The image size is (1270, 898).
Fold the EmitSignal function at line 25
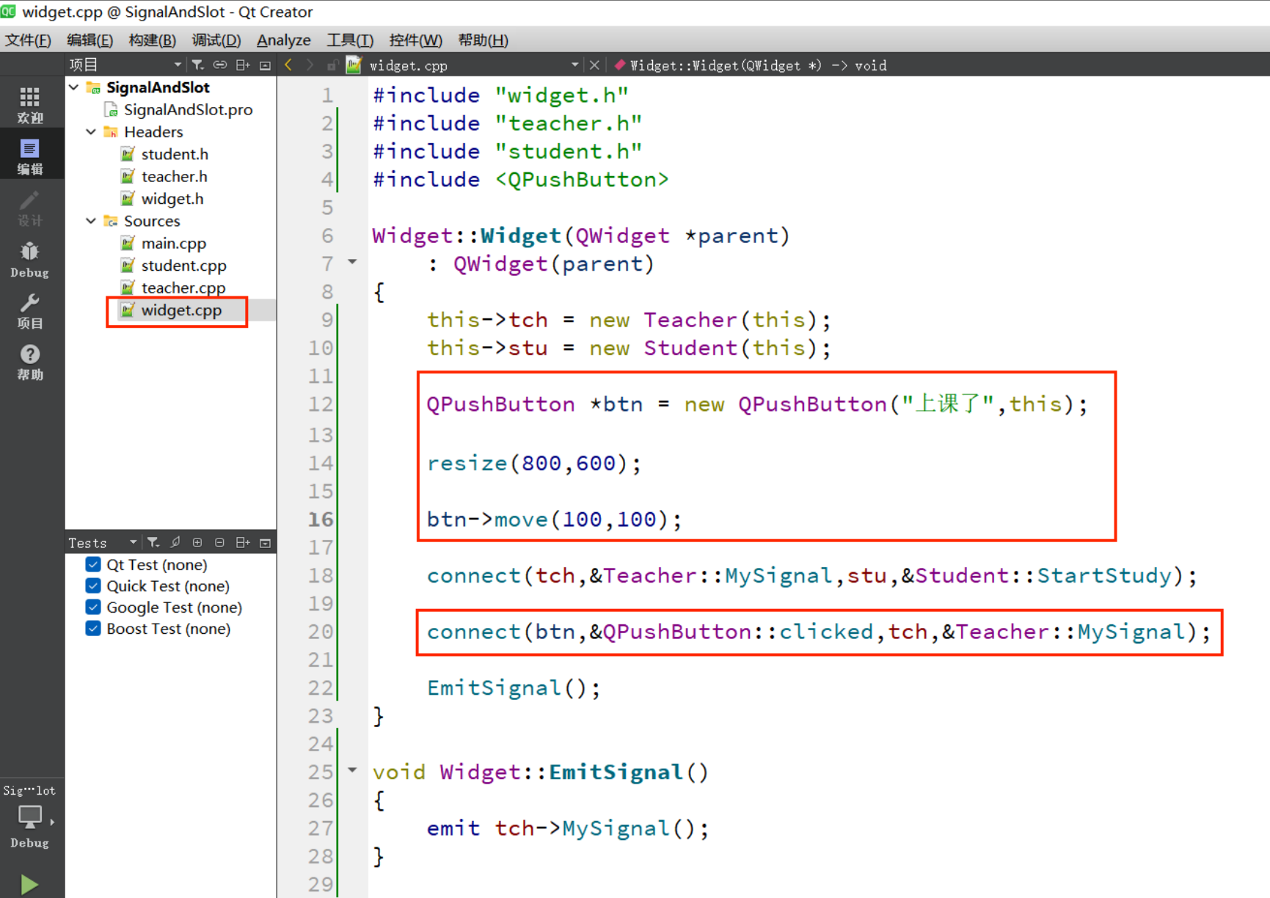coord(352,770)
